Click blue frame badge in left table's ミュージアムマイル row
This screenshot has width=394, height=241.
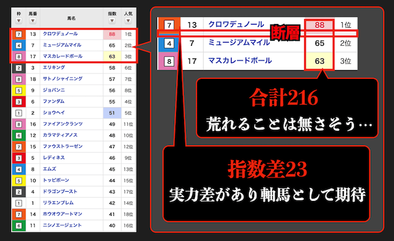18,46
